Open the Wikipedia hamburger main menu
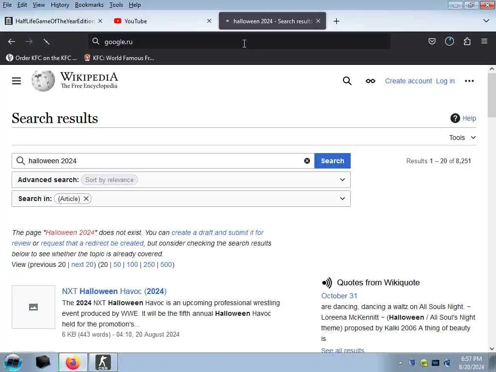Screen dimensions: 496x372 click(x=16, y=81)
